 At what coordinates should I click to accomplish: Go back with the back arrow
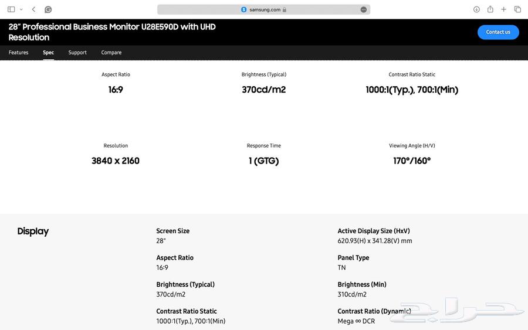pos(33,9)
